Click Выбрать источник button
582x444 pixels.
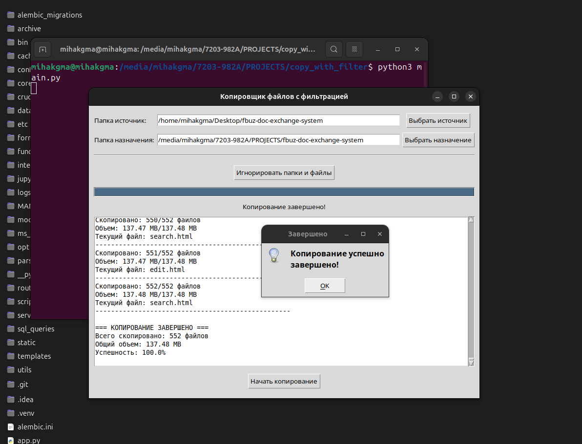point(438,120)
